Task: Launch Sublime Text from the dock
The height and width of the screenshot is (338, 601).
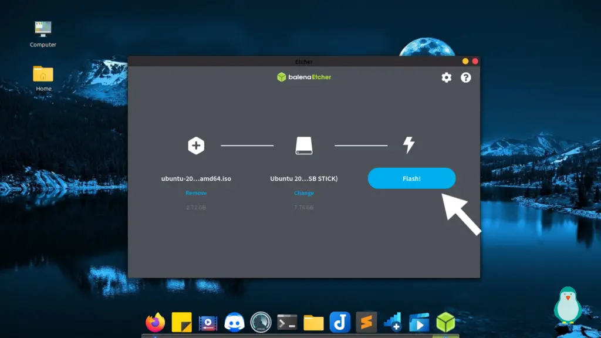Action: click(x=366, y=322)
